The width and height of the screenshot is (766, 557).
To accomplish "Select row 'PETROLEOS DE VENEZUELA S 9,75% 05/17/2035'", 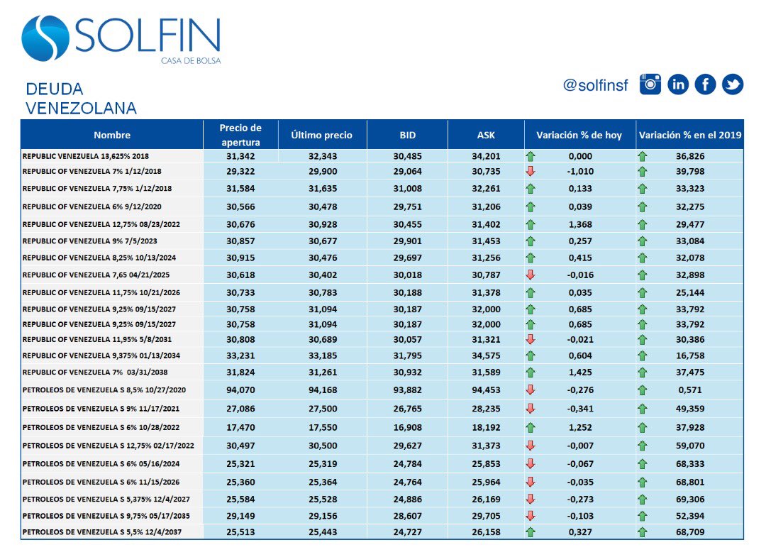I will coord(382,516).
